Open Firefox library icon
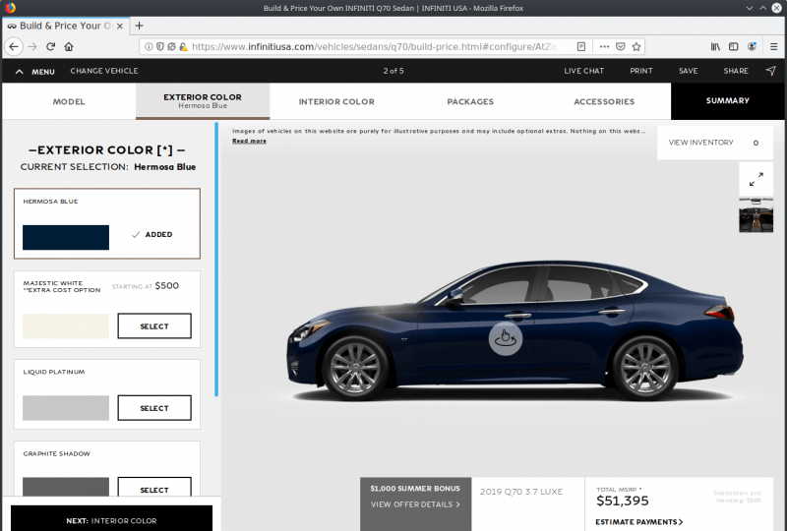This screenshot has height=531, width=787. tap(715, 46)
